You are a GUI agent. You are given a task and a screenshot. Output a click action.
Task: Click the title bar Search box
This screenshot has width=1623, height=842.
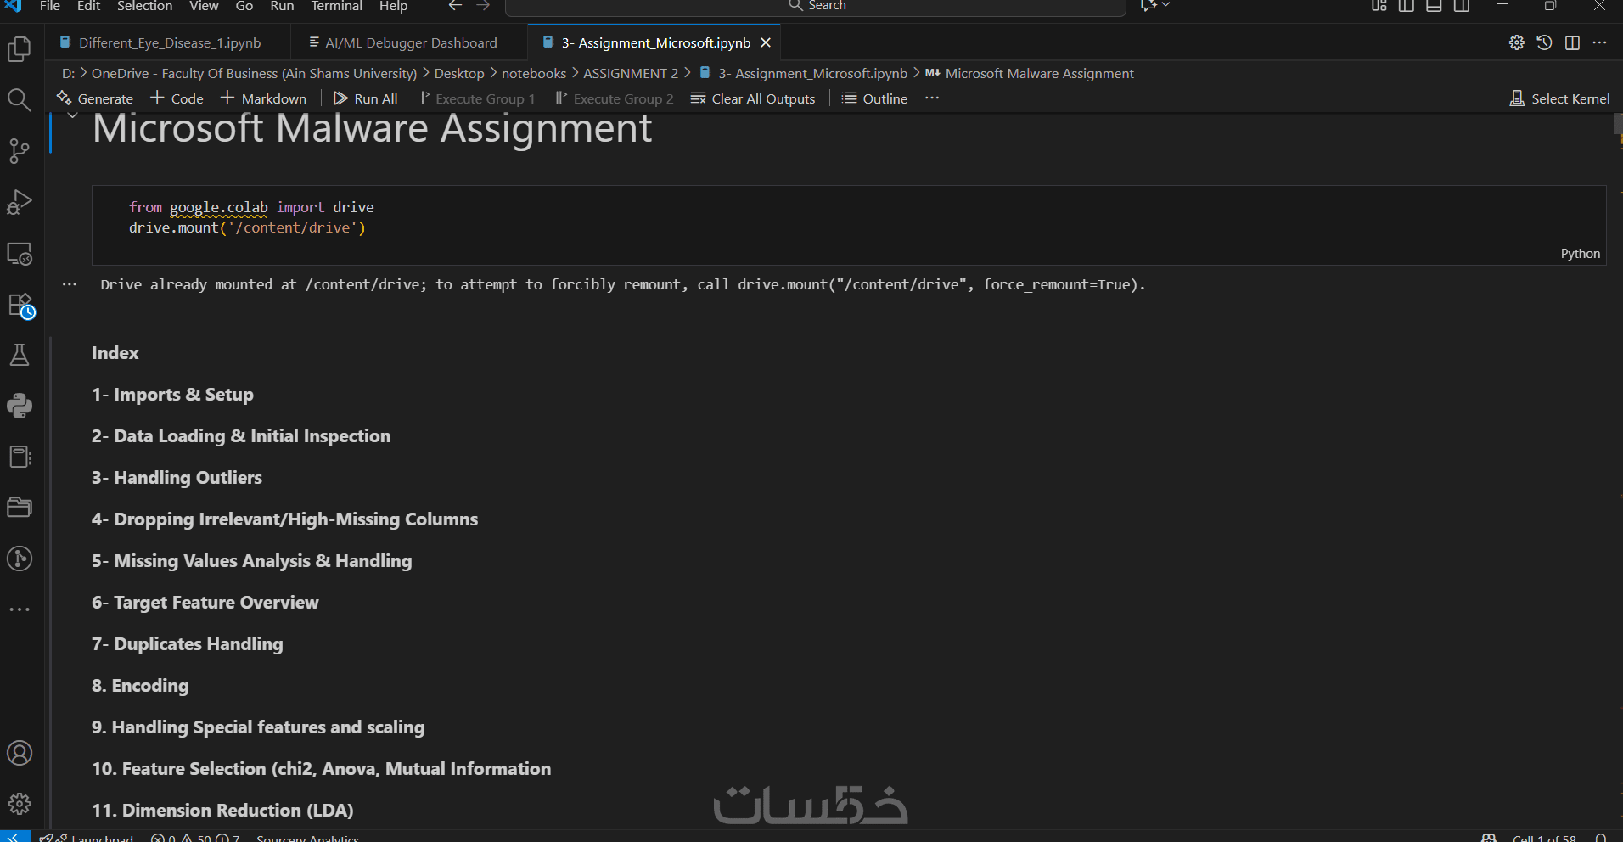coord(816,7)
